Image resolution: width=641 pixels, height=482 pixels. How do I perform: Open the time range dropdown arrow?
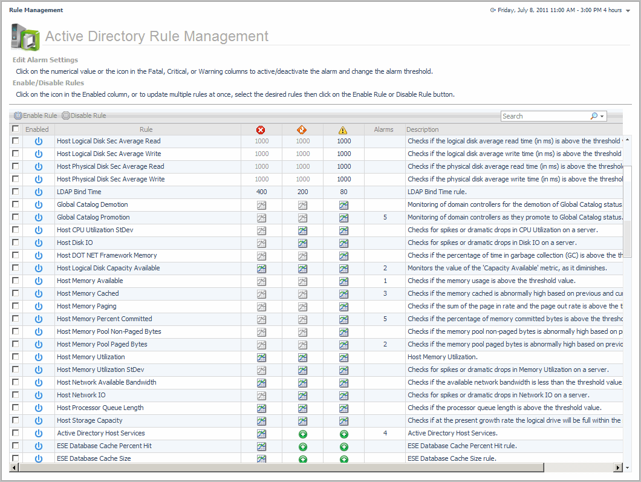pos(628,11)
